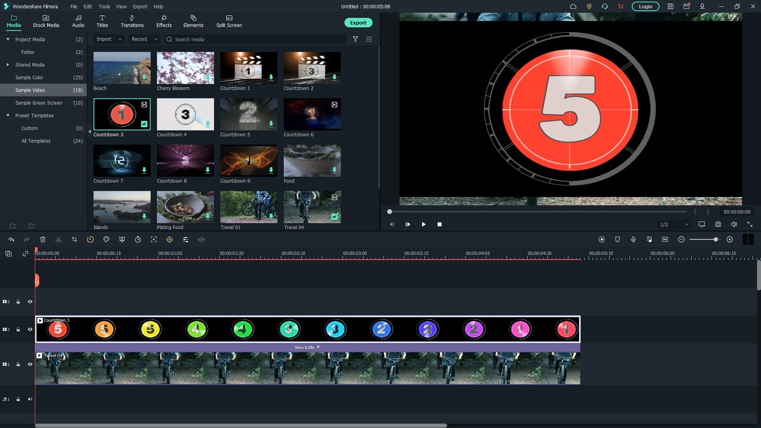Open the color palette tool
Image resolution: width=761 pixels, height=428 pixels.
click(106, 239)
